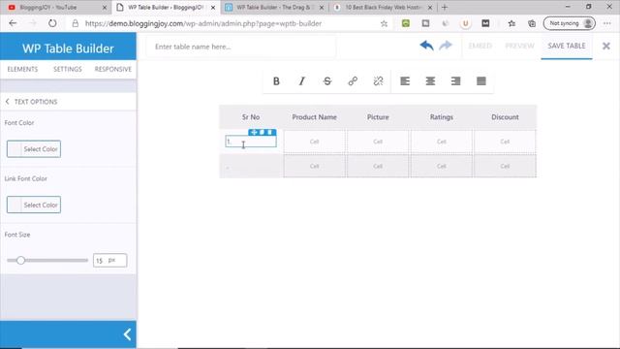
Task: Align text center
Action: pyautogui.click(x=430, y=81)
